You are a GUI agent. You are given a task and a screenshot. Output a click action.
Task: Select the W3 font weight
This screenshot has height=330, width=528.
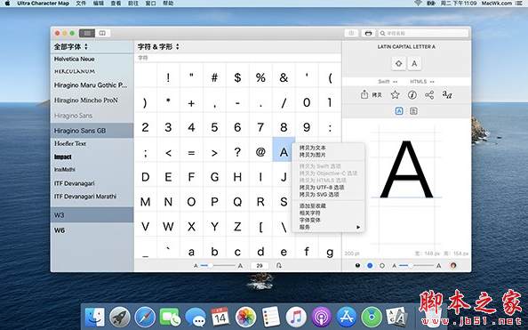tap(92, 214)
